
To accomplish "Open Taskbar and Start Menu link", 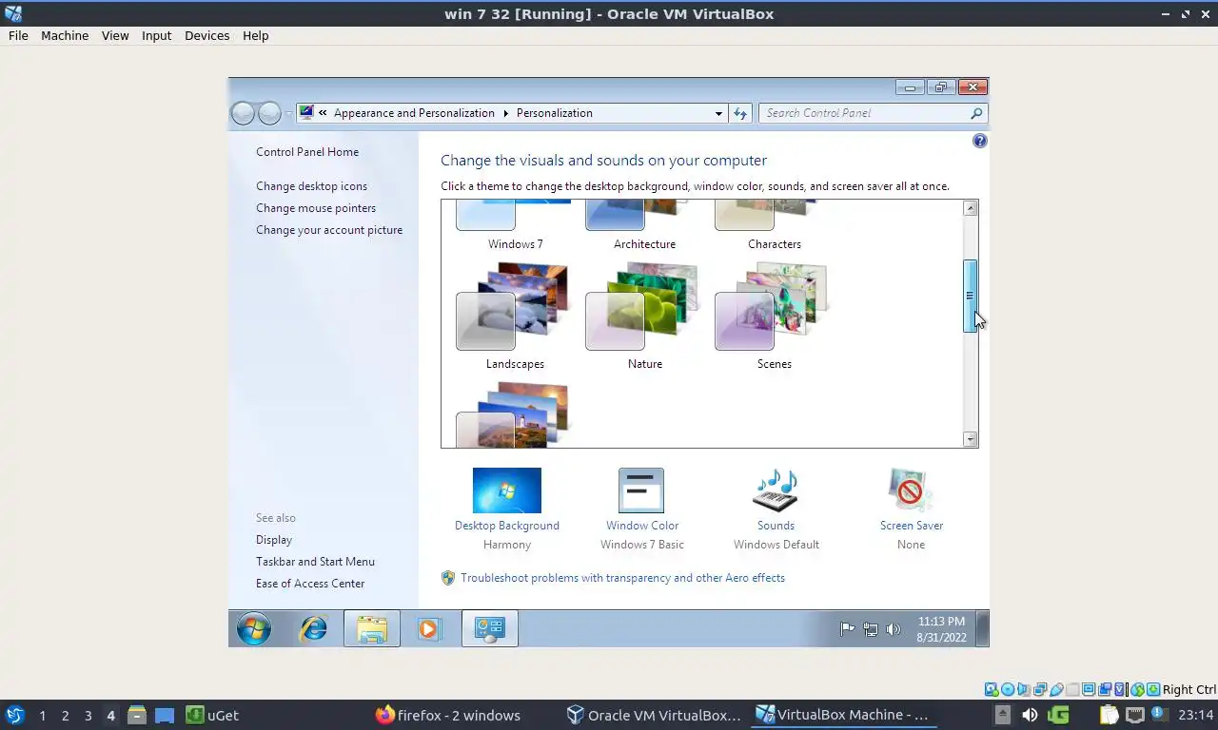I will click(x=315, y=562).
